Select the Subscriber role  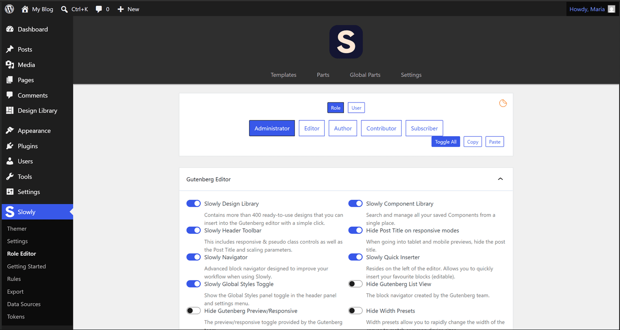(x=425, y=128)
